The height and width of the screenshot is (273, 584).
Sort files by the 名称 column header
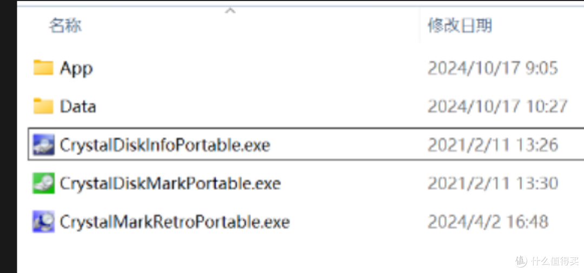[x=65, y=26]
